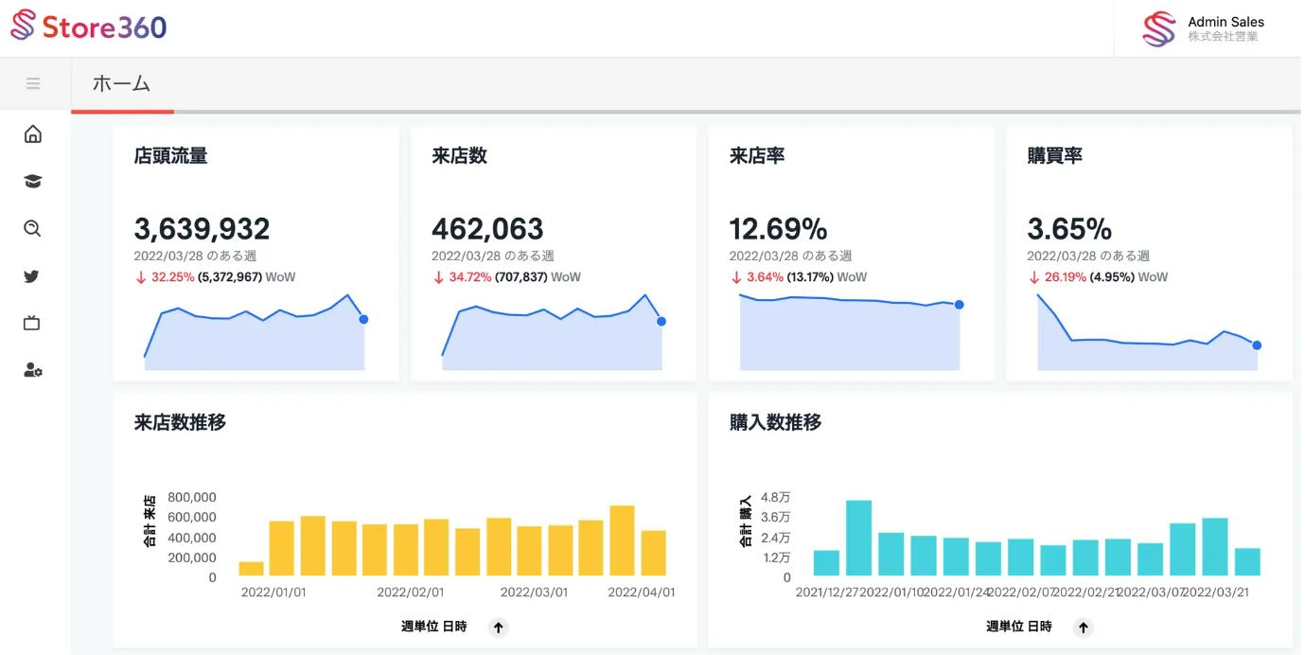Select the blue endpoint dot on the 来店数 sparkline
Viewport: 1305px width, 655px height.
(661, 322)
